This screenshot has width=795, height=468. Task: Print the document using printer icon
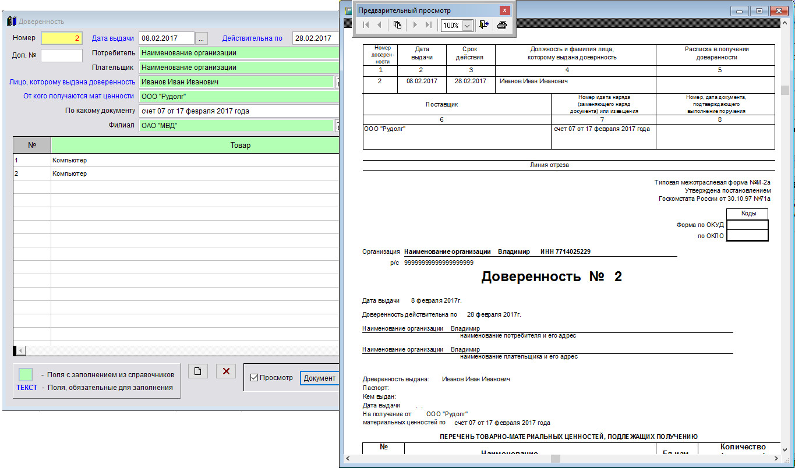tap(502, 25)
